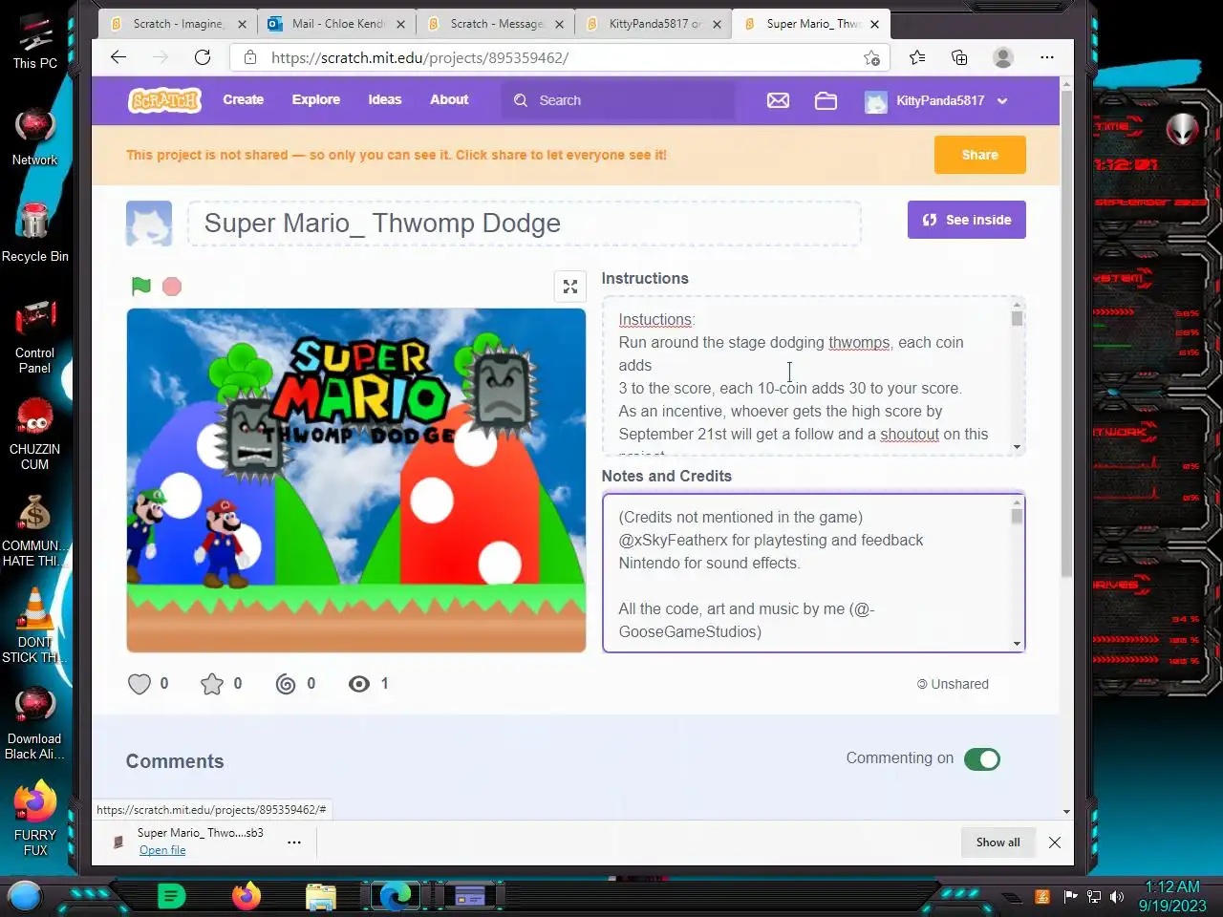Image resolution: width=1223 pixels, height=917 pixels.
Task: Switch to Mail - Chloe Kendall tab
Action: click(336, 24)
